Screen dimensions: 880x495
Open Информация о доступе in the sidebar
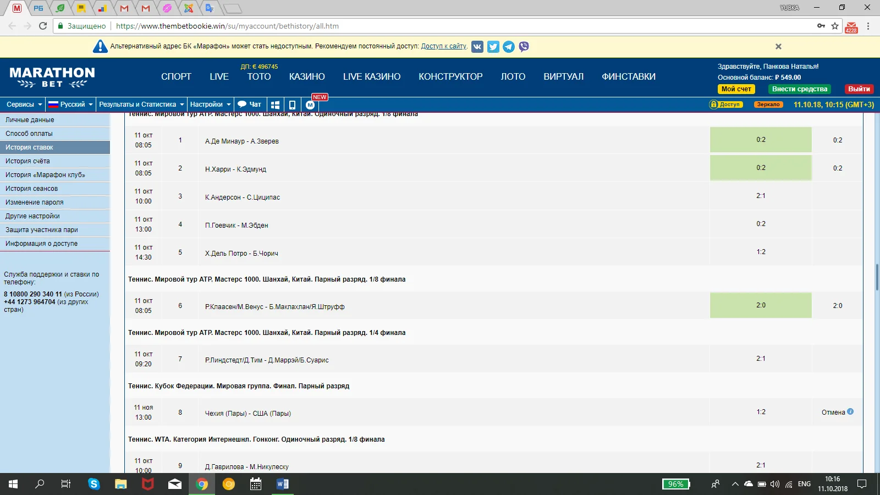click(55, 244)
